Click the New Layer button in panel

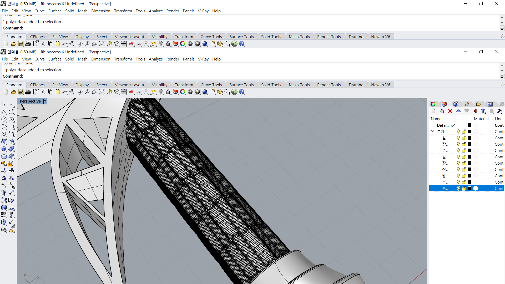(x=434, y=111)
